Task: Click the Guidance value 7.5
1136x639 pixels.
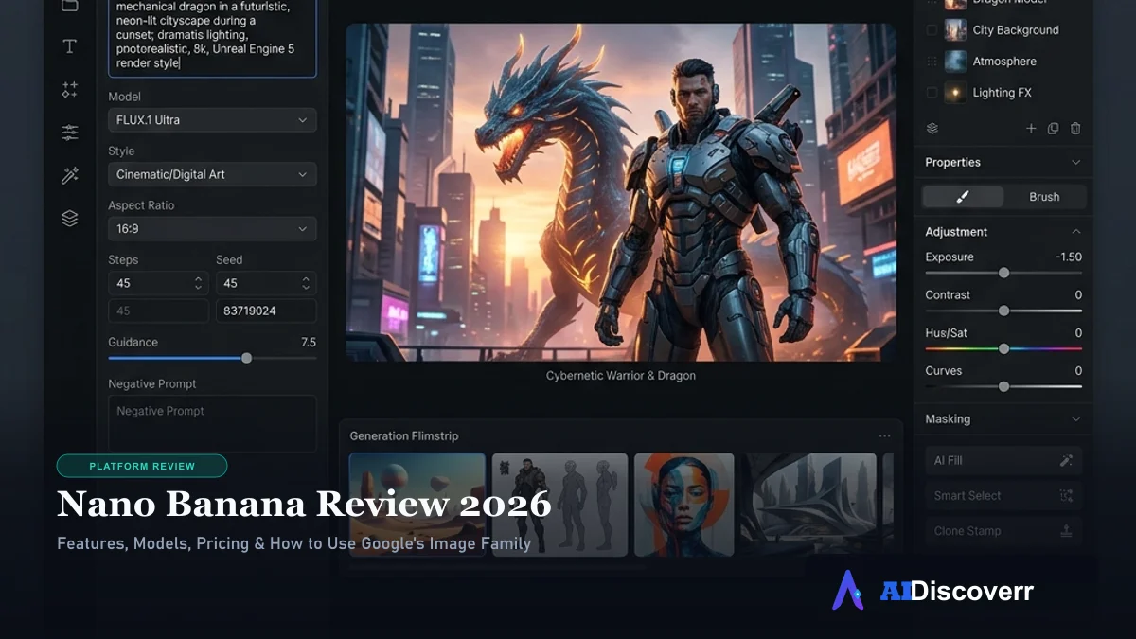Action: (x=308, y=343)
